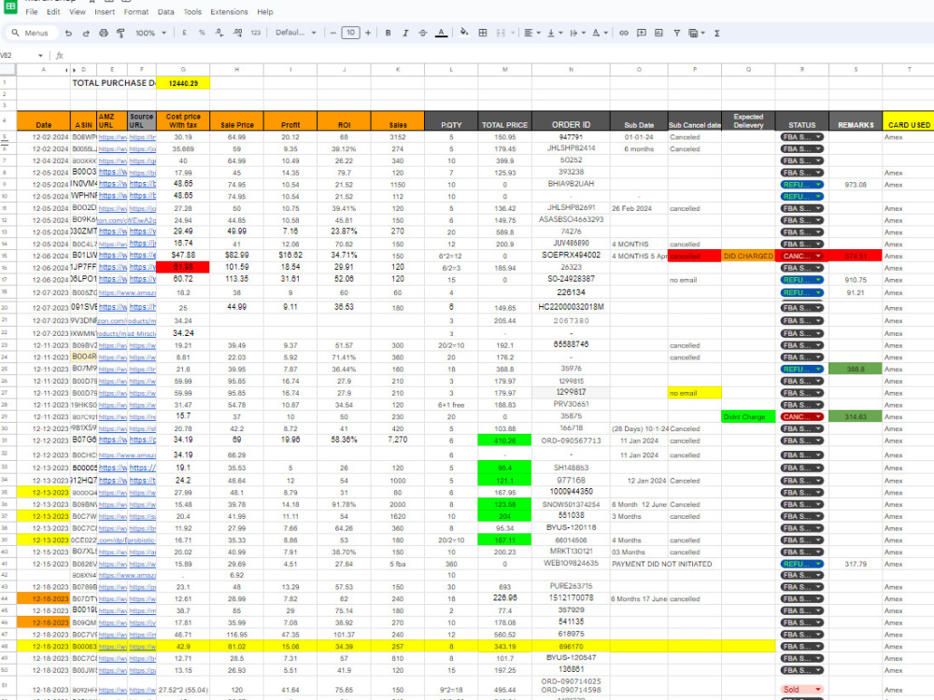
Task: Activate the paint format tool
Action: point(120,34)
